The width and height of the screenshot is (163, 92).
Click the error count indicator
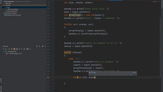pos(153,2)
